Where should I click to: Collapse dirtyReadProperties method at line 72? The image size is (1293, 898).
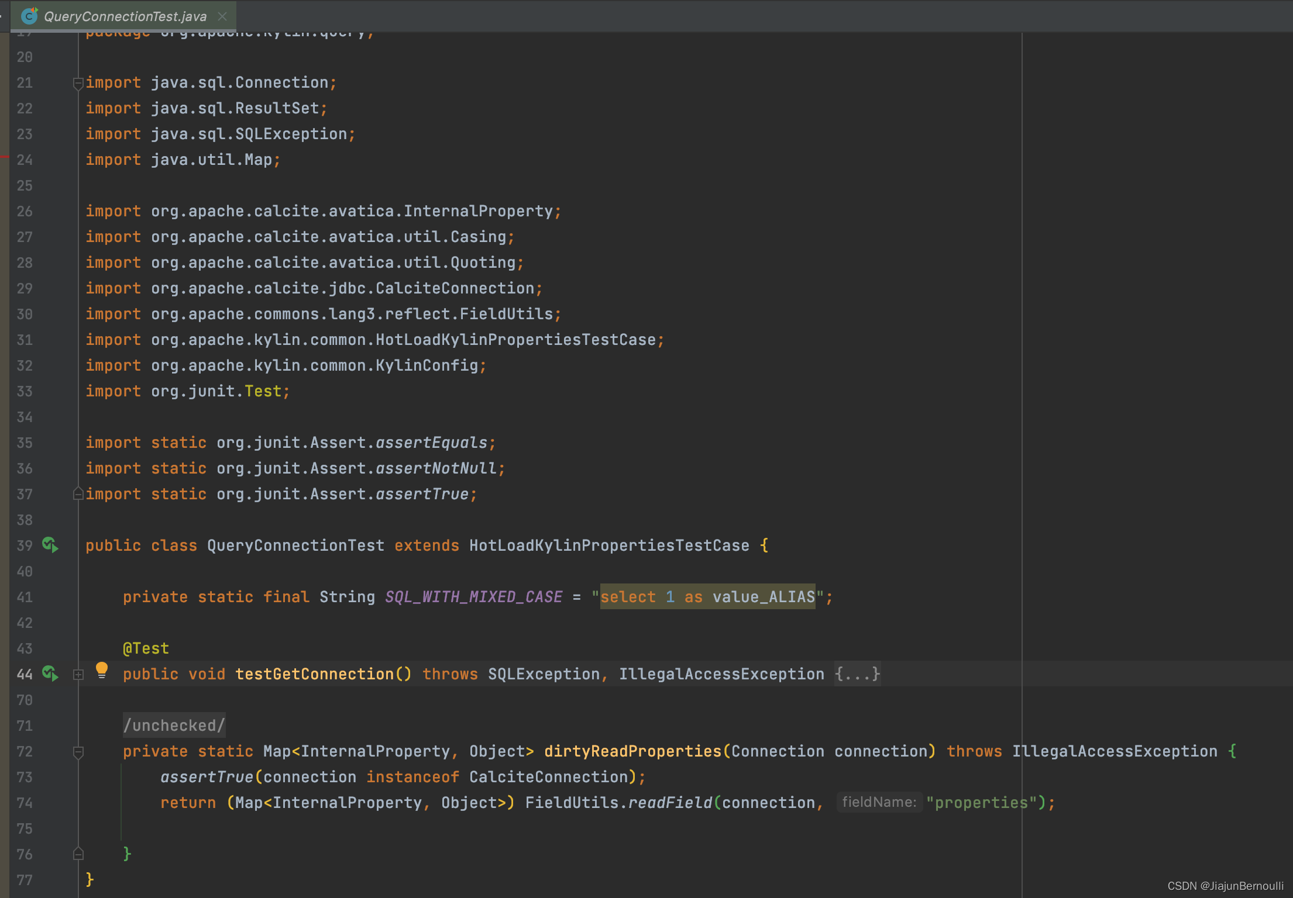point(78,752)
